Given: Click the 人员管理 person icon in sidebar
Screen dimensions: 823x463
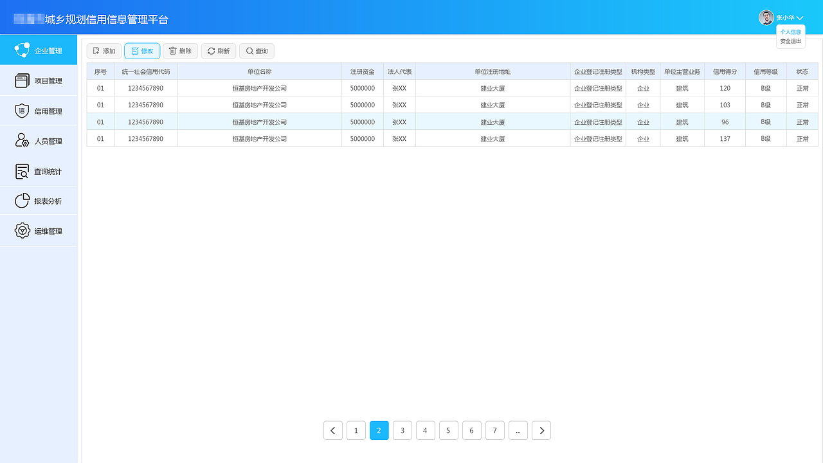Looking at the screenshot, I should (22, 141).
